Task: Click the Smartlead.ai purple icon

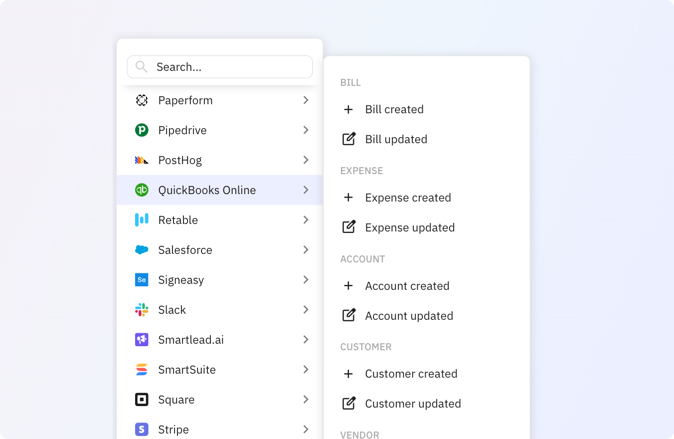Action: 142,340
